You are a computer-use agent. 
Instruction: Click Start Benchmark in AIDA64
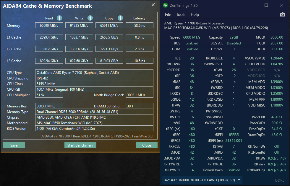coord(80,145)
